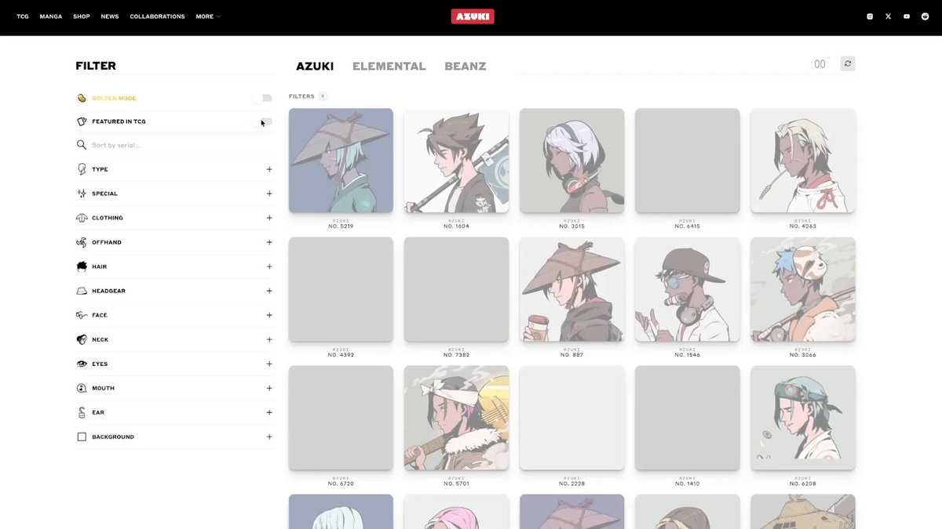Expand TYPE filter with plus button
This screenshot has height=529, width=942.
click(x=269, y=169)
